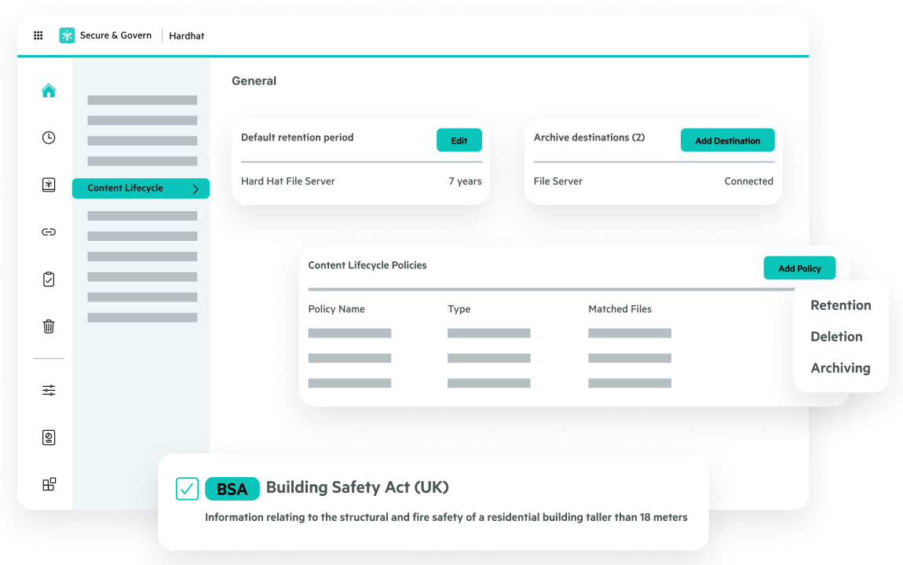Uncheck the Building Safety Act checkbox

(187, 488)
